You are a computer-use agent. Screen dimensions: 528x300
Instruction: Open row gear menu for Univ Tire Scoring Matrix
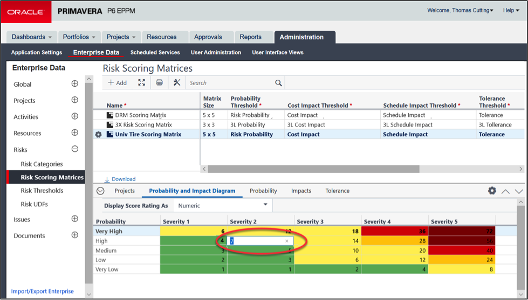98,135
